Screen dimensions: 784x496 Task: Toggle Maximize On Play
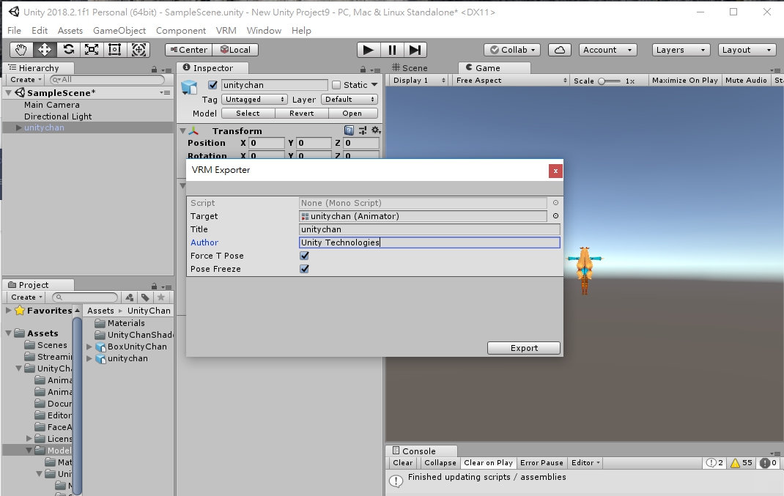(x=684, y=80)
